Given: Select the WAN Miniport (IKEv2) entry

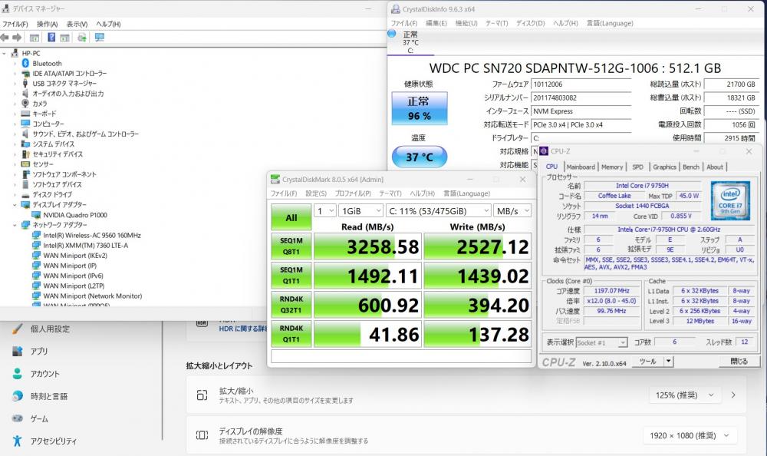Looking at the screenshot, I should (x=75, y=256).
